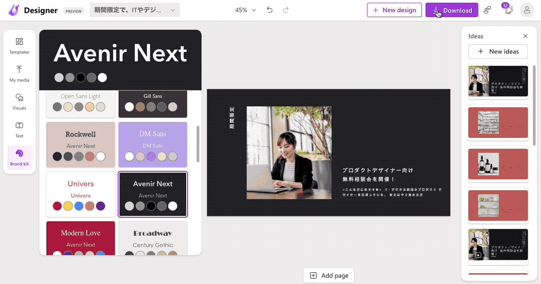
Task: Open the Templates panel
Action: pos(19,45)
